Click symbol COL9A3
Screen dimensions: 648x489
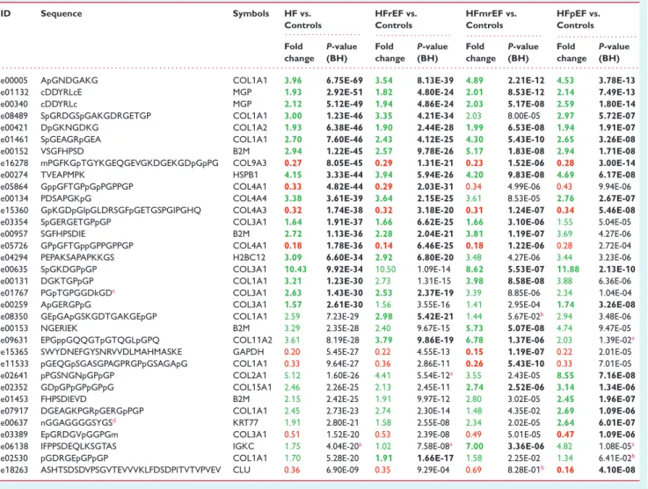pos(250,163)
